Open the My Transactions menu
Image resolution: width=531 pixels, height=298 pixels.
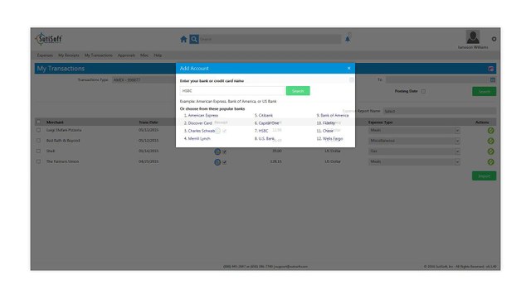click(x=98, y=55)
